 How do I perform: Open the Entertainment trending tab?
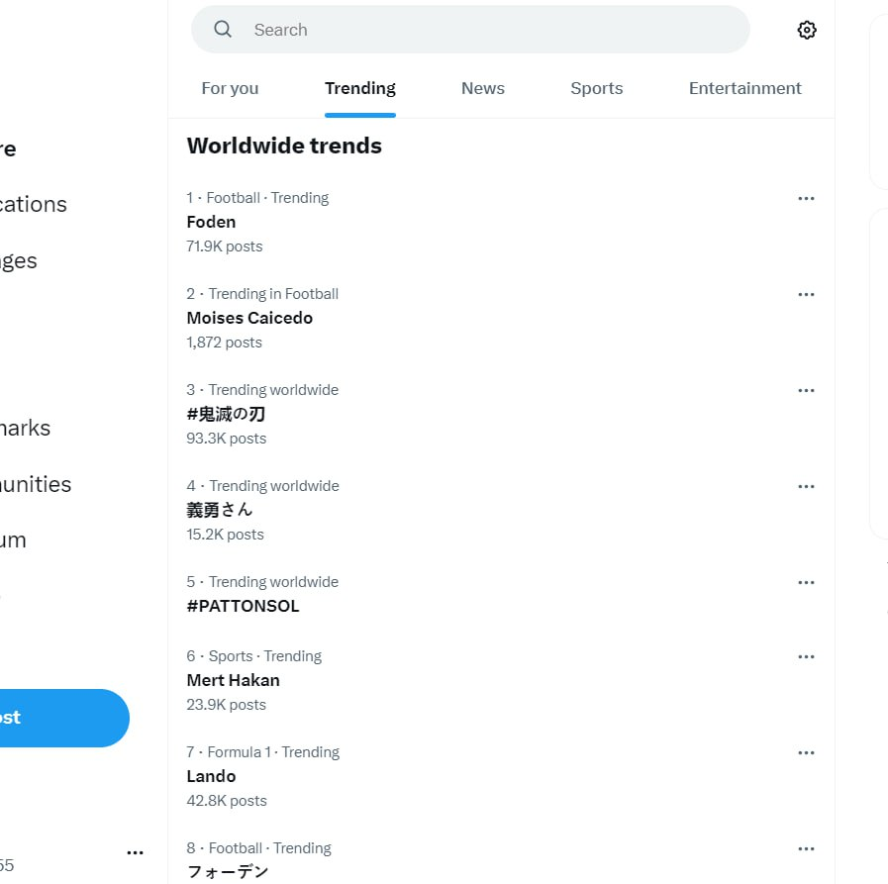(x=744, y=88)
